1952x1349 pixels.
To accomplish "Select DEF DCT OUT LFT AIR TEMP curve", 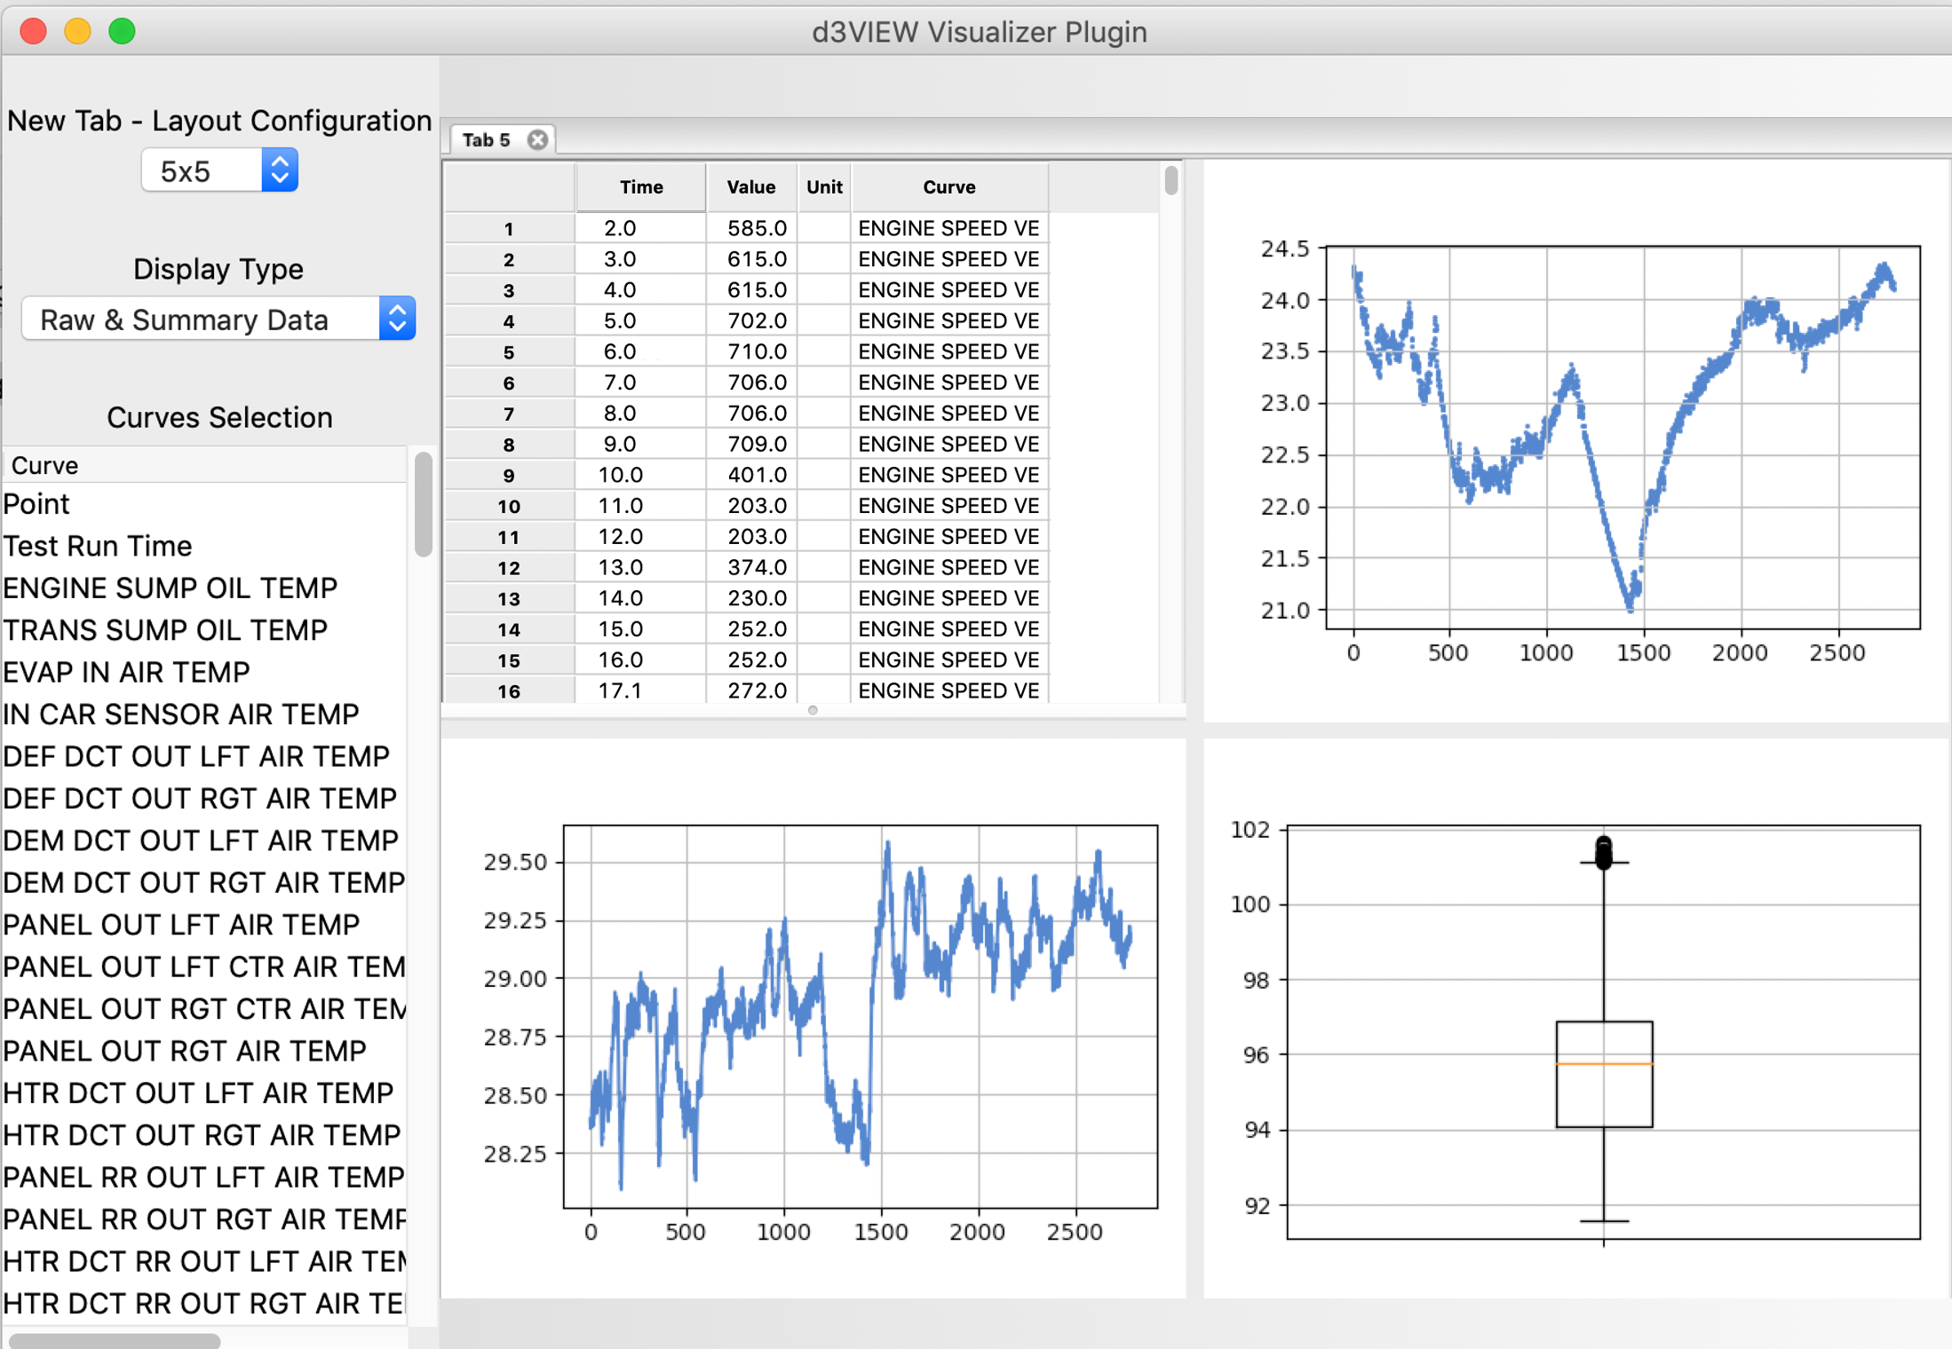I will point(204,756).
